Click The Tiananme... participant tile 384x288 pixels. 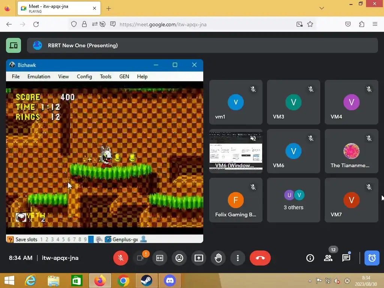point(351,151)
